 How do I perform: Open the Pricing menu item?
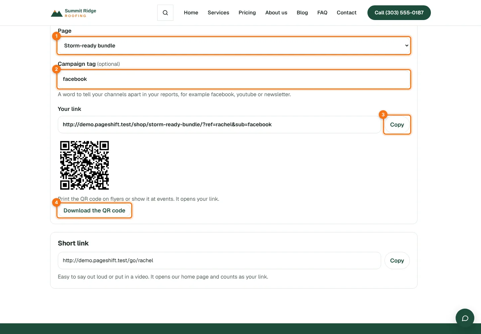247,13
